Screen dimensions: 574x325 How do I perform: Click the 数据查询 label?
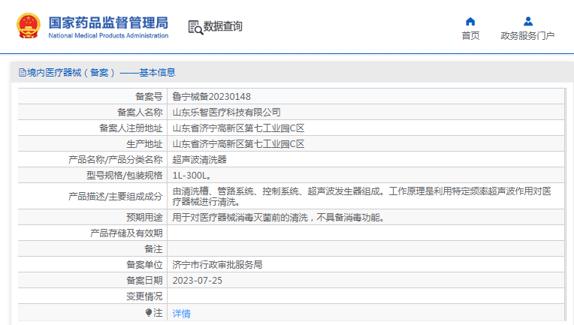(x=223, y=26)
